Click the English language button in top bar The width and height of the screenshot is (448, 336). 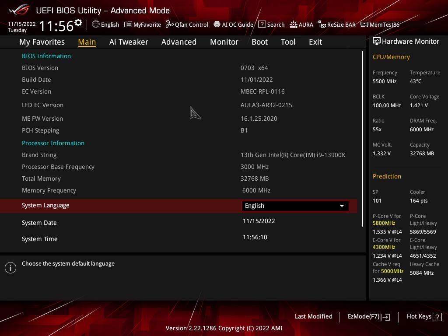coord(105,24)
